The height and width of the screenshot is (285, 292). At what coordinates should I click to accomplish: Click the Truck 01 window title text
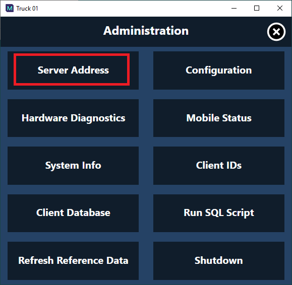[27, 9]
